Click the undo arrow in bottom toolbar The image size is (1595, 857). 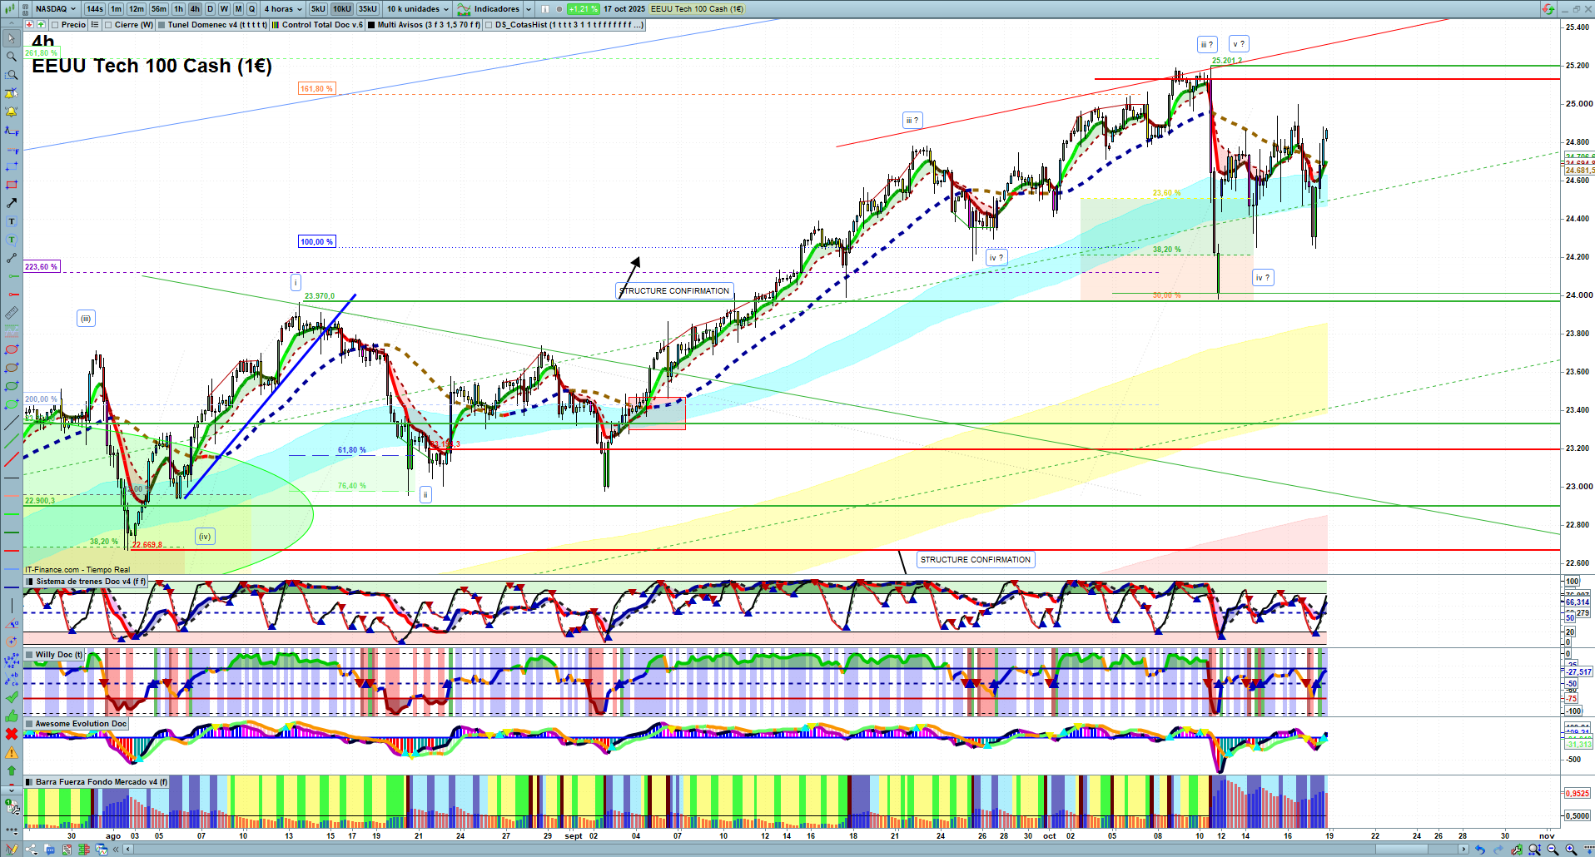point(1479,850)
